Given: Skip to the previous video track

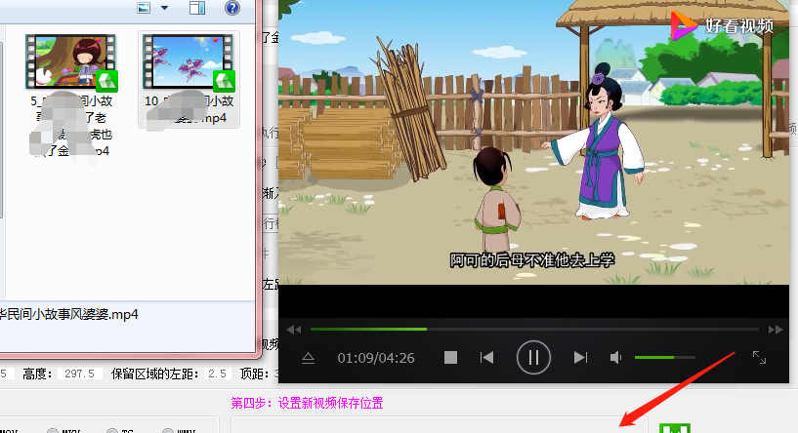Looking at the screenshot, I should point(486,358).
